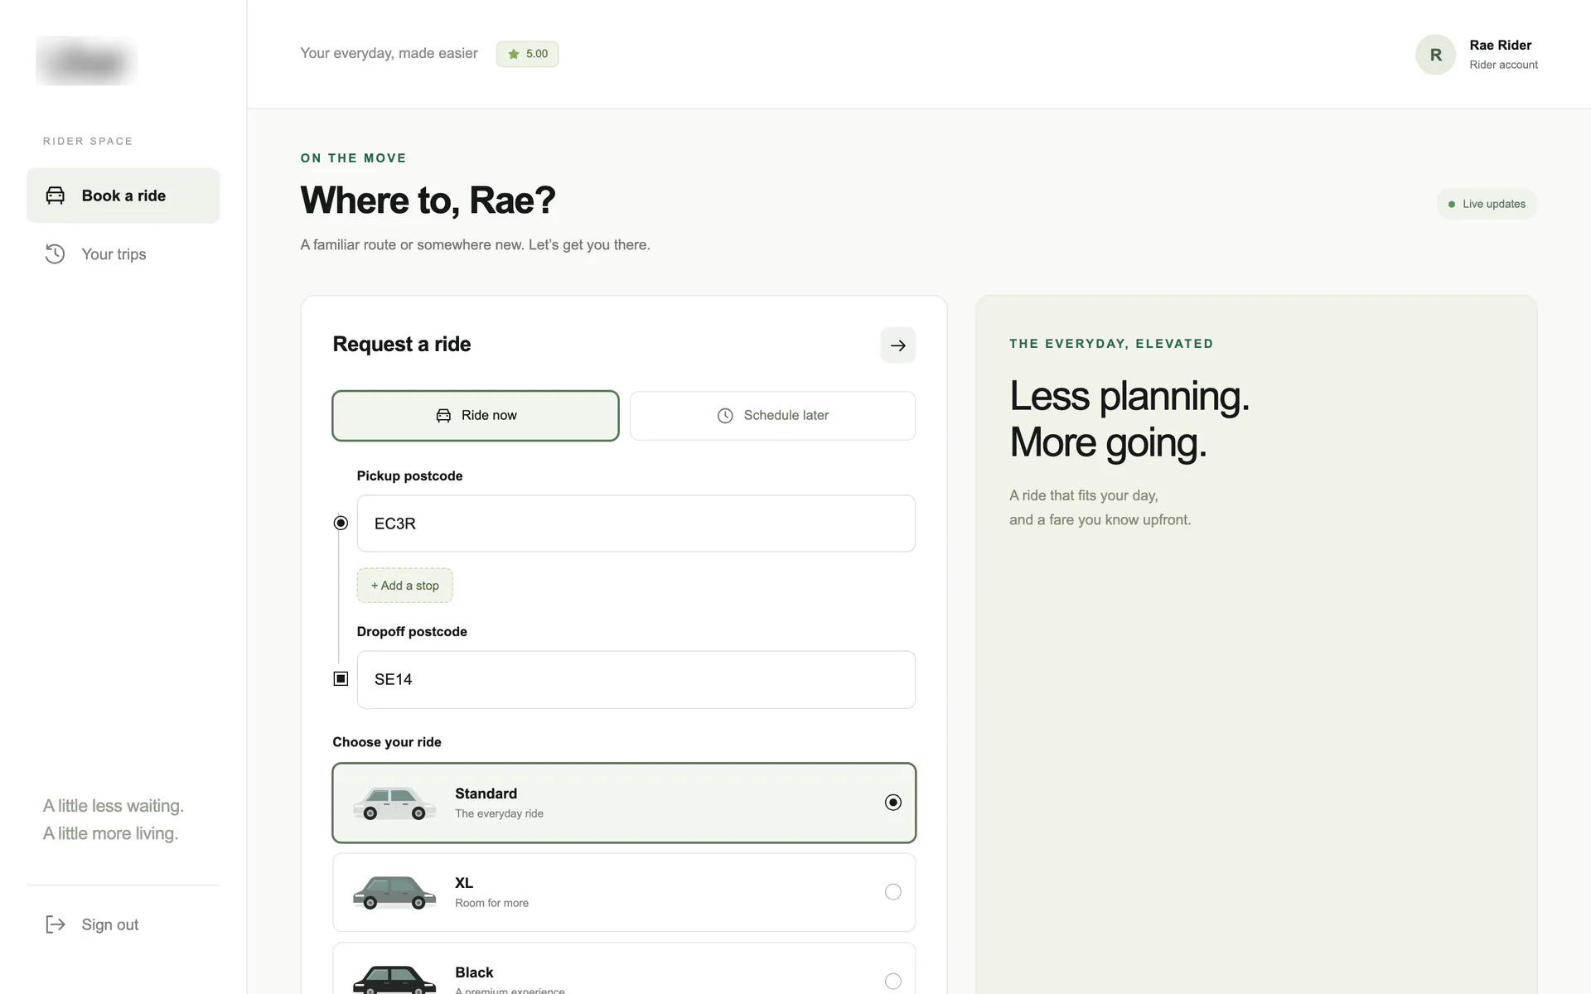The width and height of the screenshot is (1591, 994).
Task: Select the Standard ride radio button
Action: tap(892, 802)
